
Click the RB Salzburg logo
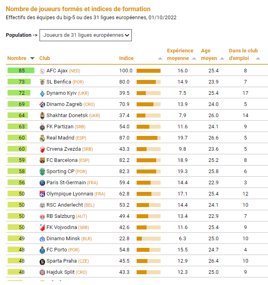coord(42,216)
